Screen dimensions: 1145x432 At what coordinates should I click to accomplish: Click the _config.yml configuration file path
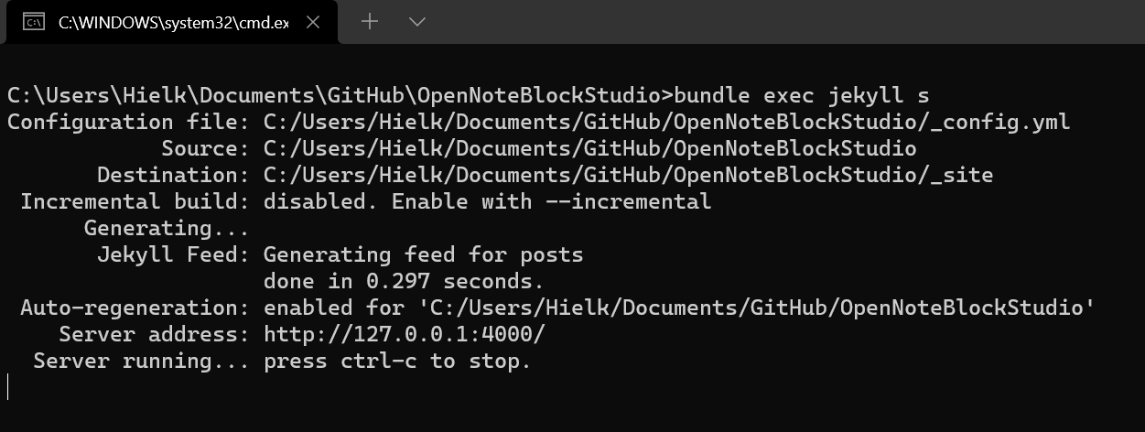click(x=666, y=122)
